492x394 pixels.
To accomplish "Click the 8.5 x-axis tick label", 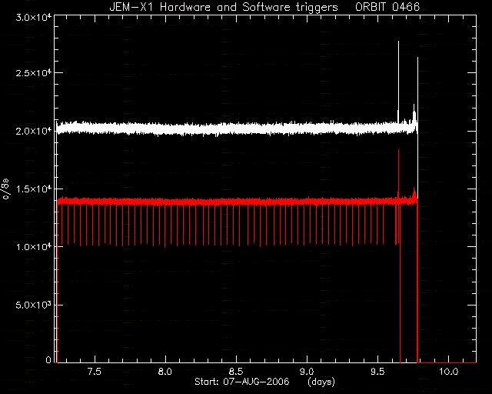I will coord(236,372).
